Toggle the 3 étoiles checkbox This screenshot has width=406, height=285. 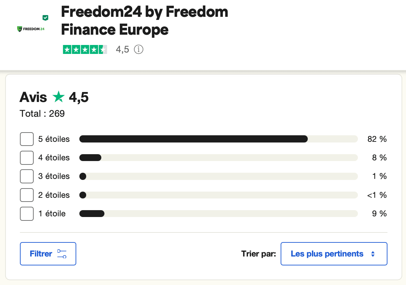(26, 176)
